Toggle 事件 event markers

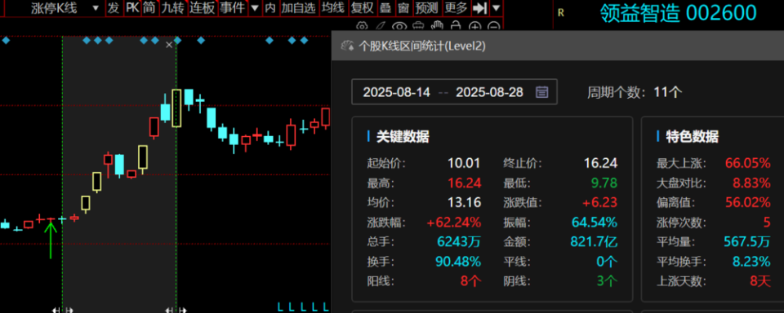pyautogui.click(x=233, y=8)
